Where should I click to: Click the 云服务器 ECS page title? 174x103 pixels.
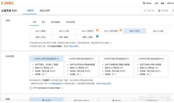9,11
